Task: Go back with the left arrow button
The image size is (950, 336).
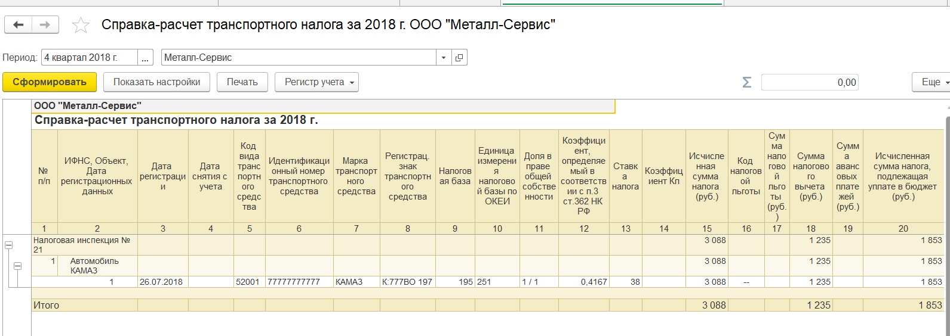Action: pyautogui.click(x=19, y=25)
